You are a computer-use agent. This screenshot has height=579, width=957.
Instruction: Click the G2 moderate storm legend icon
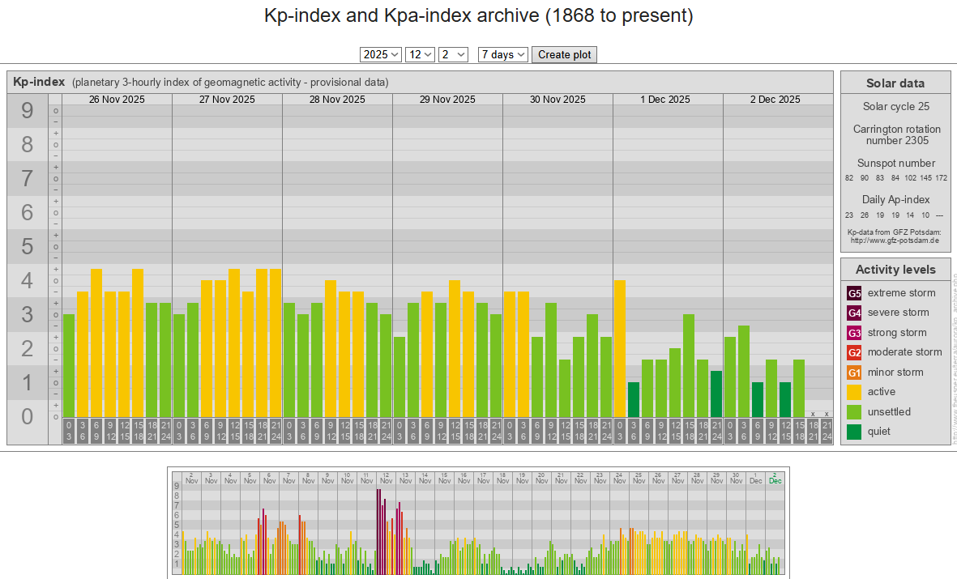coord(854,352)
